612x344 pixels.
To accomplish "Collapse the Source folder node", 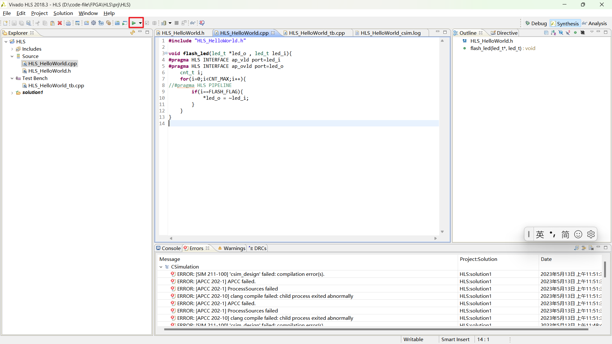I will tap(12, 56).
